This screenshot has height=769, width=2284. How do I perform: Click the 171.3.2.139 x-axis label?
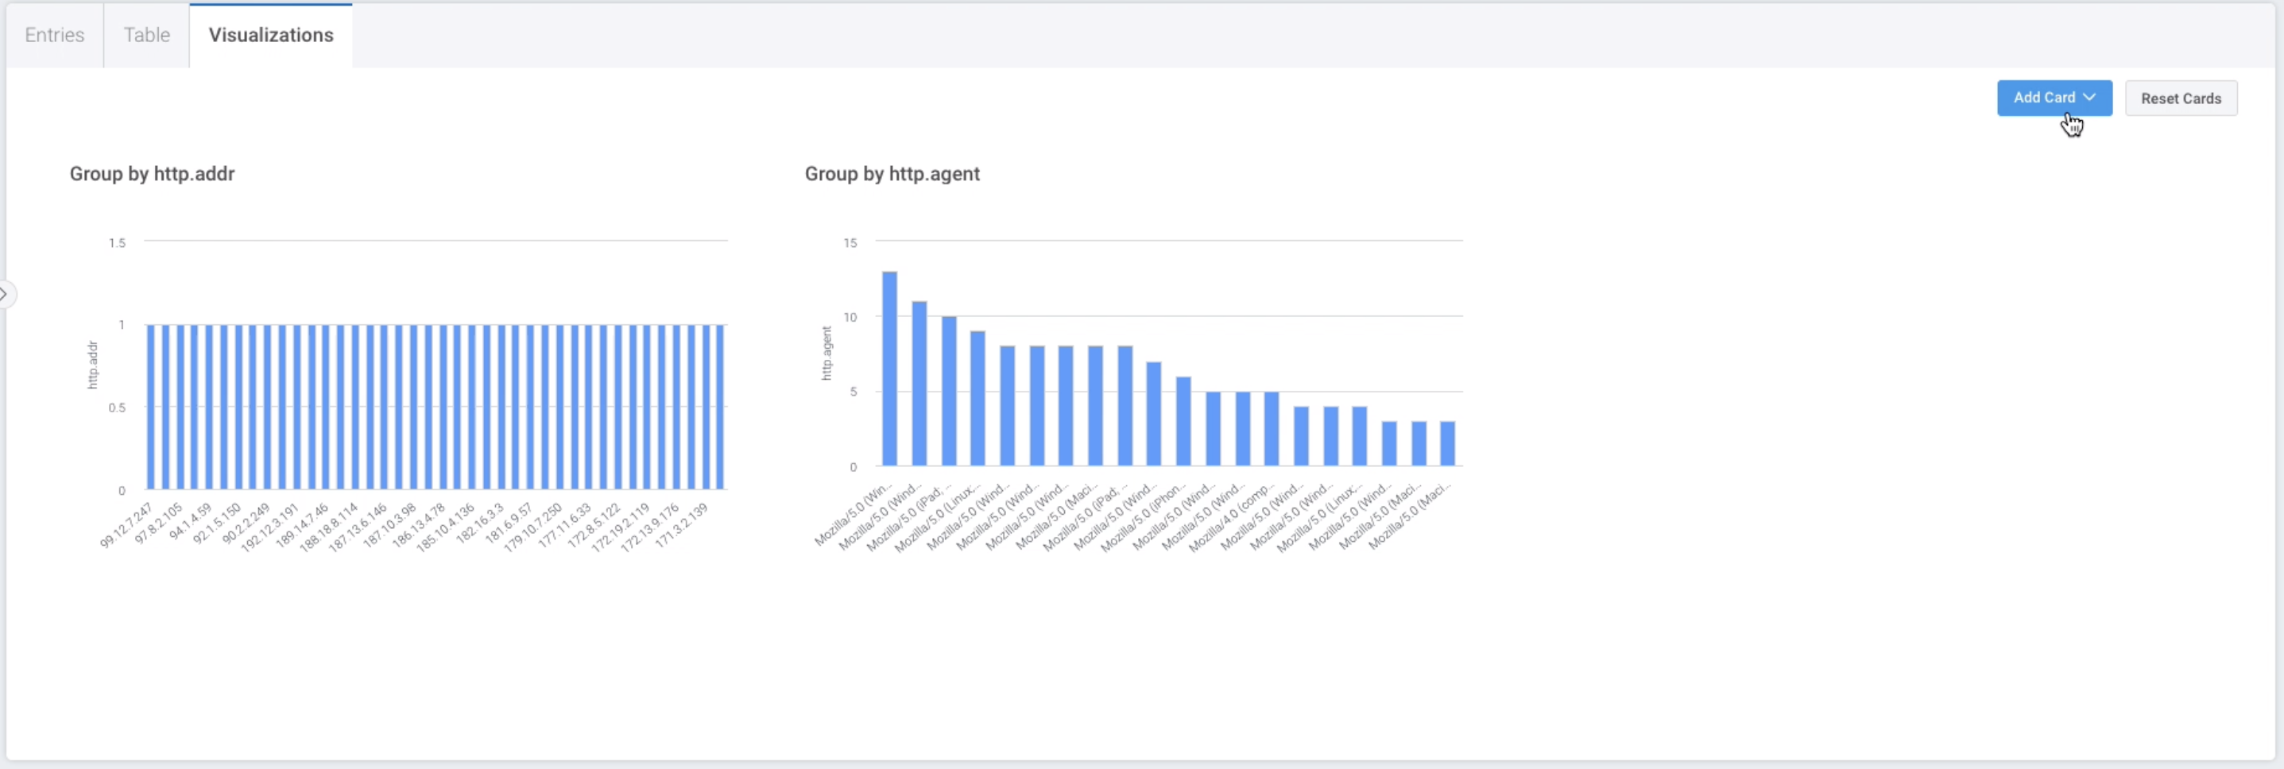pos(681,526)
